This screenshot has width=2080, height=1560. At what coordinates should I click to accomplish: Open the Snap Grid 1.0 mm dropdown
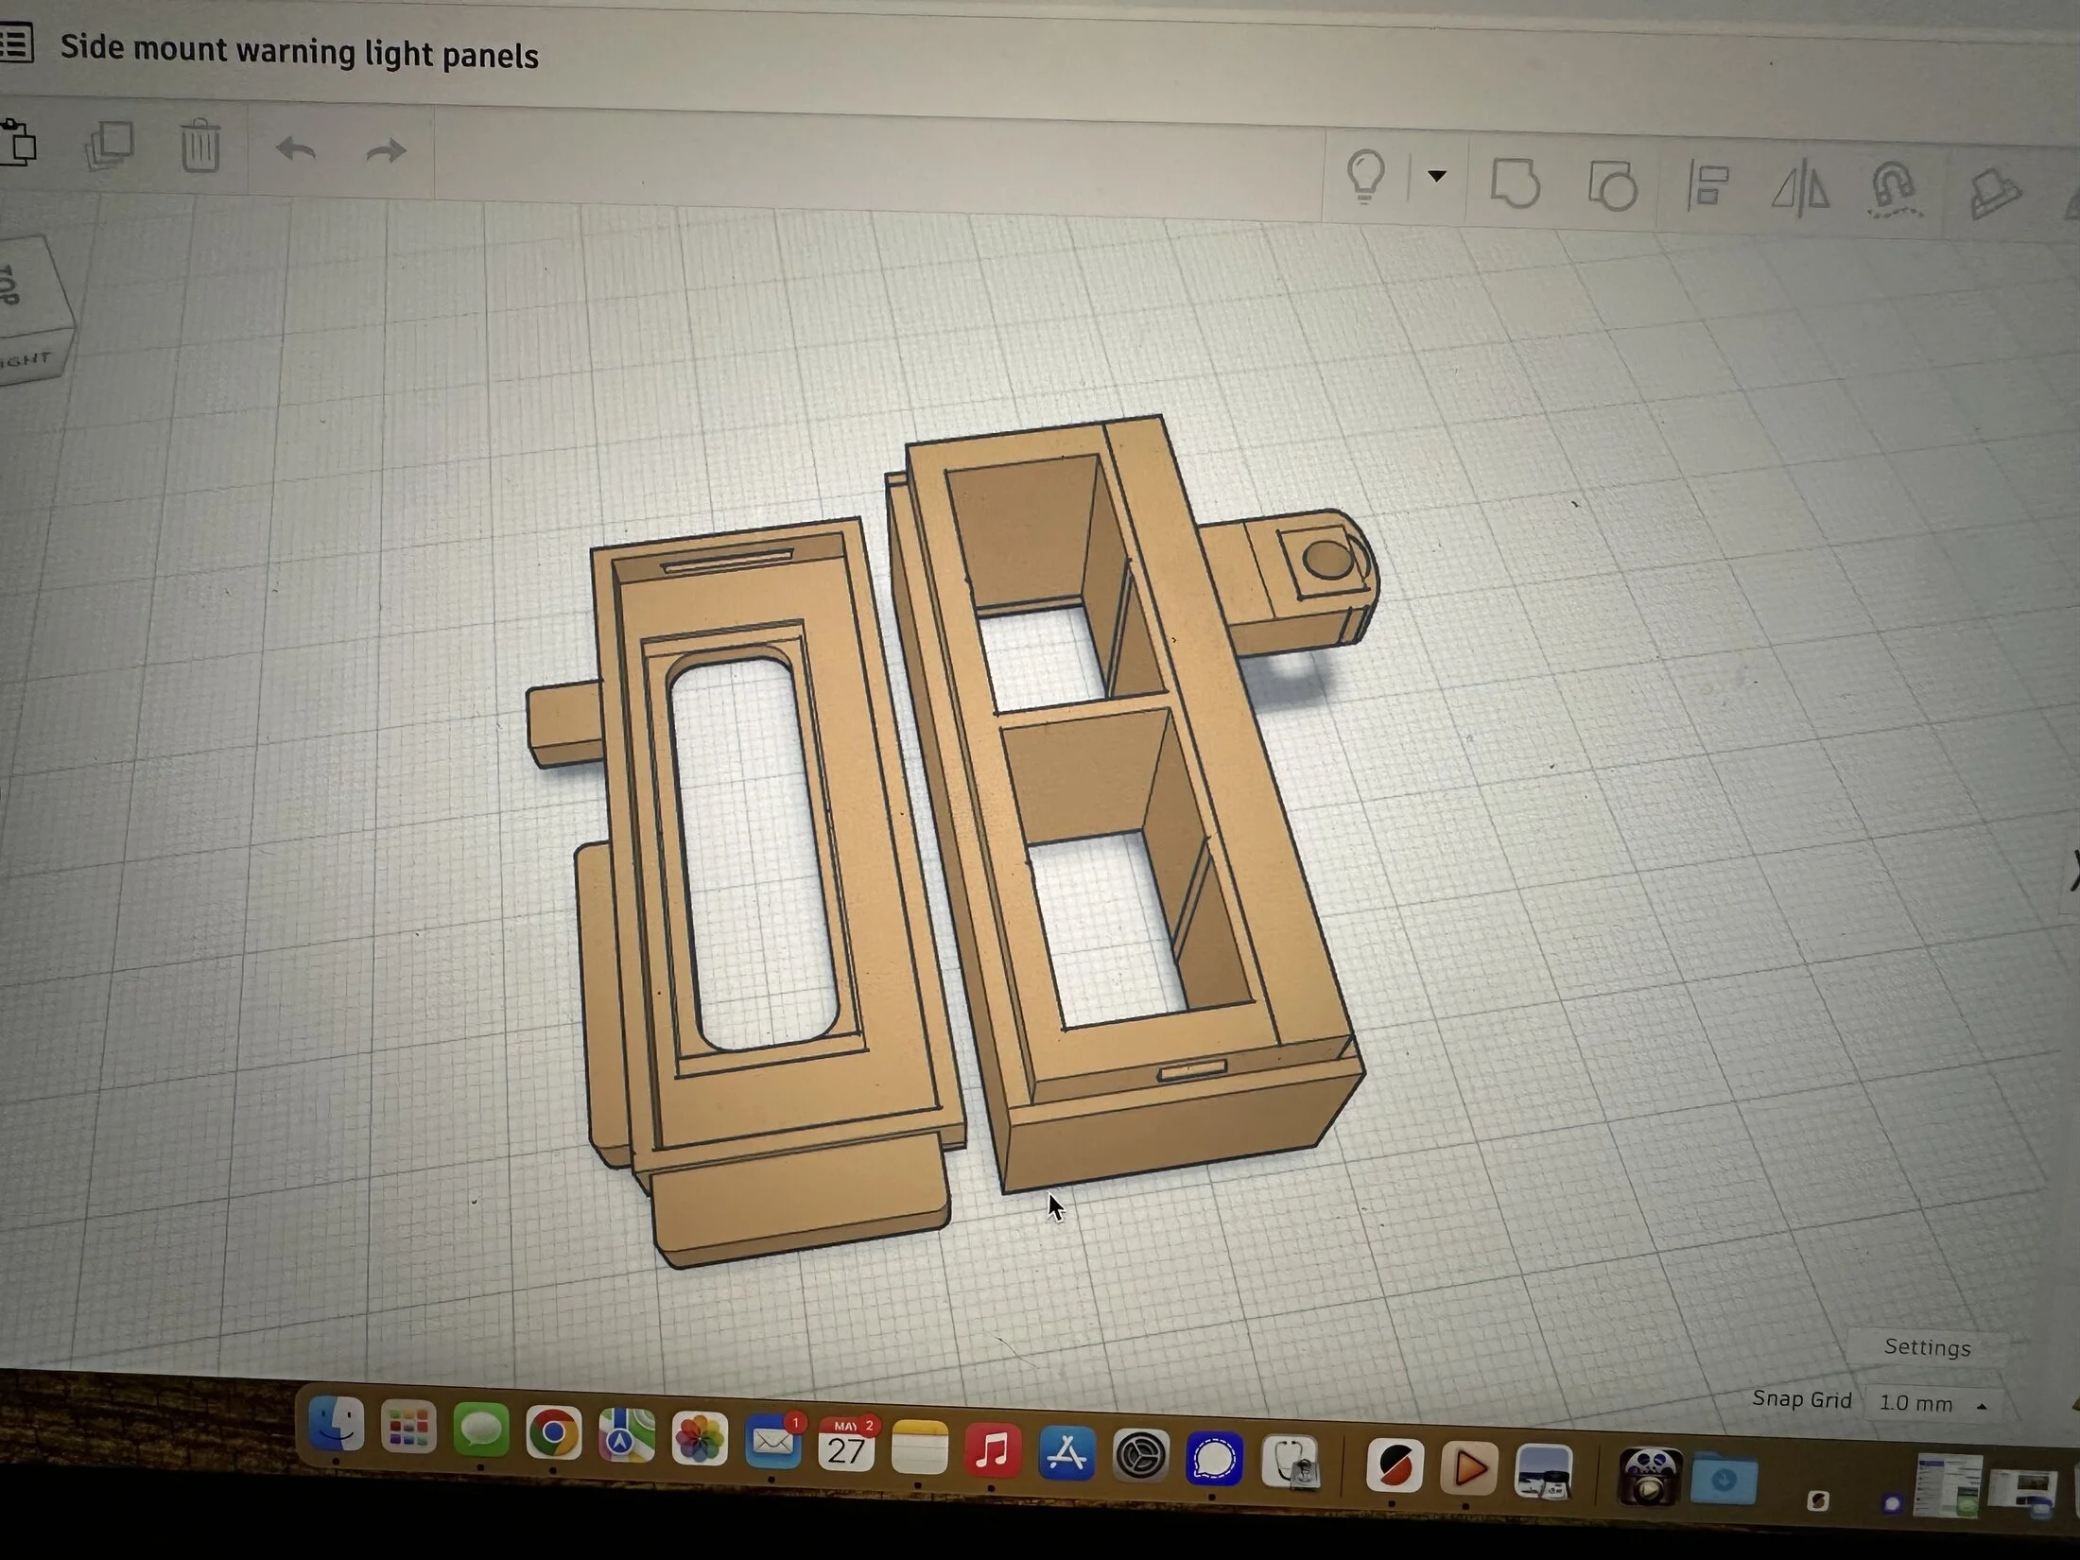pos(1932,1404)
